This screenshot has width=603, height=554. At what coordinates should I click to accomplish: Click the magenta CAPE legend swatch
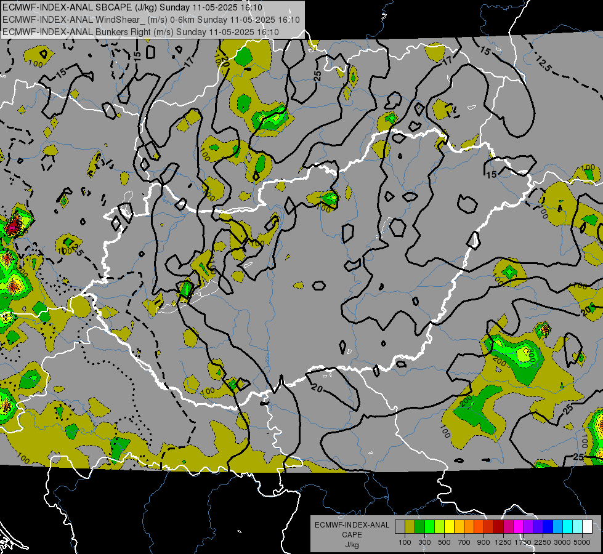519,527
